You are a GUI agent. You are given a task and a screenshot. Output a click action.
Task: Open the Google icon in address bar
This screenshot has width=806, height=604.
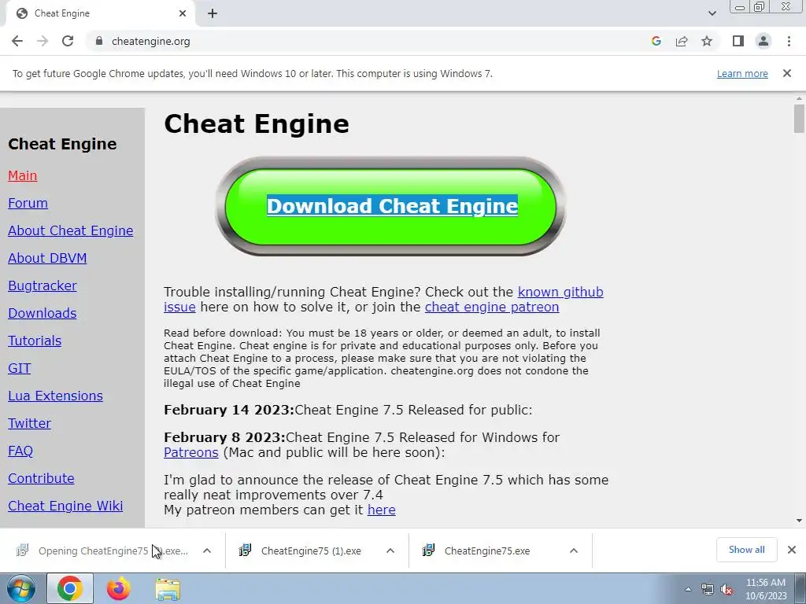click(x=656, y=41)
